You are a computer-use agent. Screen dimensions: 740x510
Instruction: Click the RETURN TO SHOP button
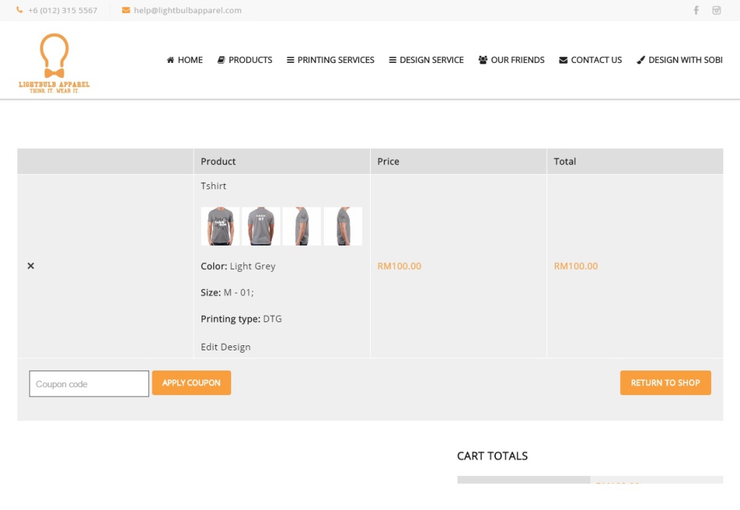pos(666,383)
